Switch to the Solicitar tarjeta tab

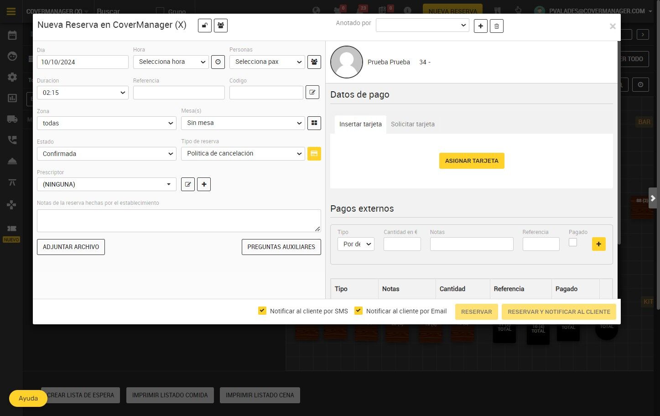click(x=413, y=124)
